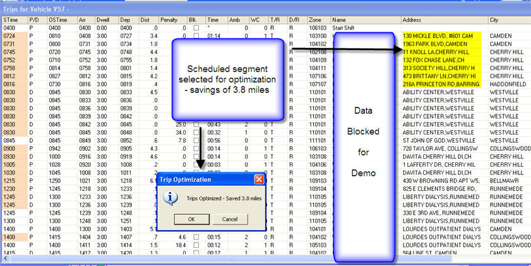Image resolution: width=531 pixels, height=266 pixels.
Task: Enable Blk checkbox in the ST JOHN OF GOD row
Action: point(196,141)
